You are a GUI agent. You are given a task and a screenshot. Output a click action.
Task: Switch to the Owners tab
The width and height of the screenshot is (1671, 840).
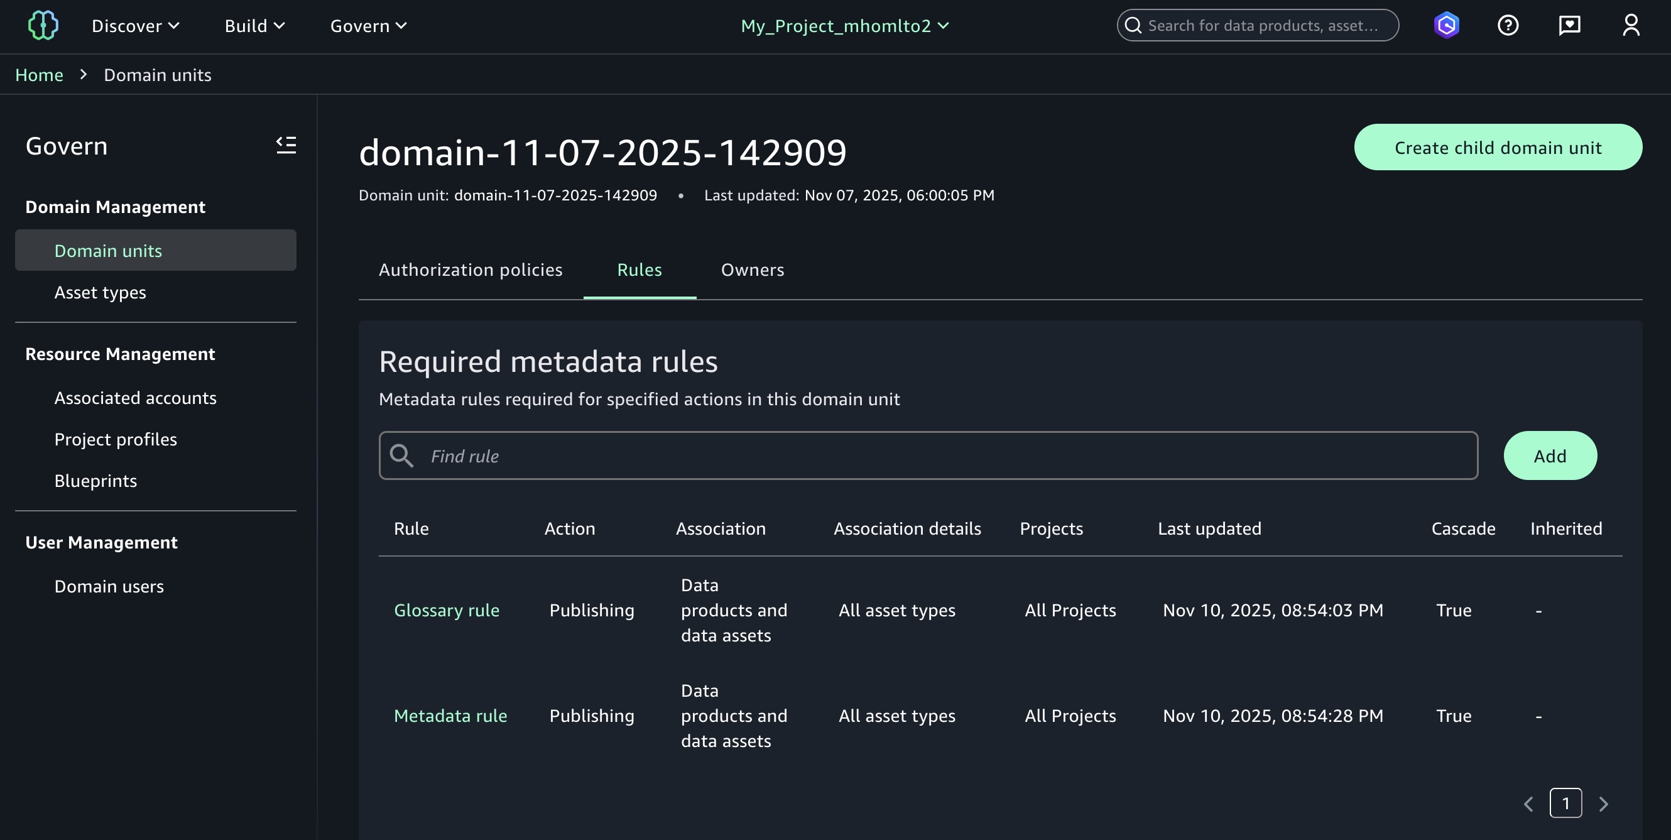click(x=753, y=270)
